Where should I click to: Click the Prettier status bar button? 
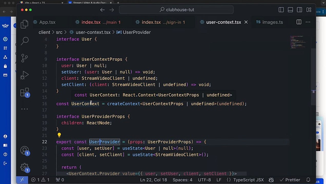[290, 180]
